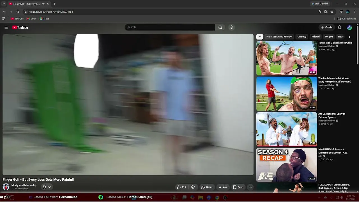This screenshot has width=359, height=202.
Task: Open the Season 4 Recap thumbnail
Action: tap(287, 165)
